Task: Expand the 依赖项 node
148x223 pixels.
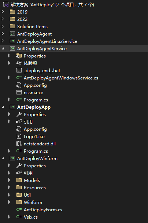Action: 9,63
